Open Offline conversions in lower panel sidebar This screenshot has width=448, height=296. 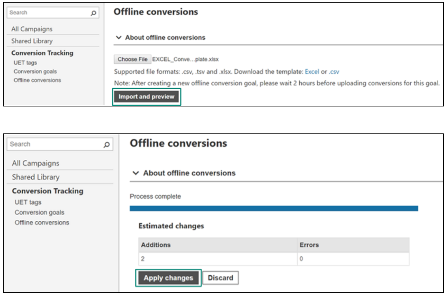coord(42,222)
